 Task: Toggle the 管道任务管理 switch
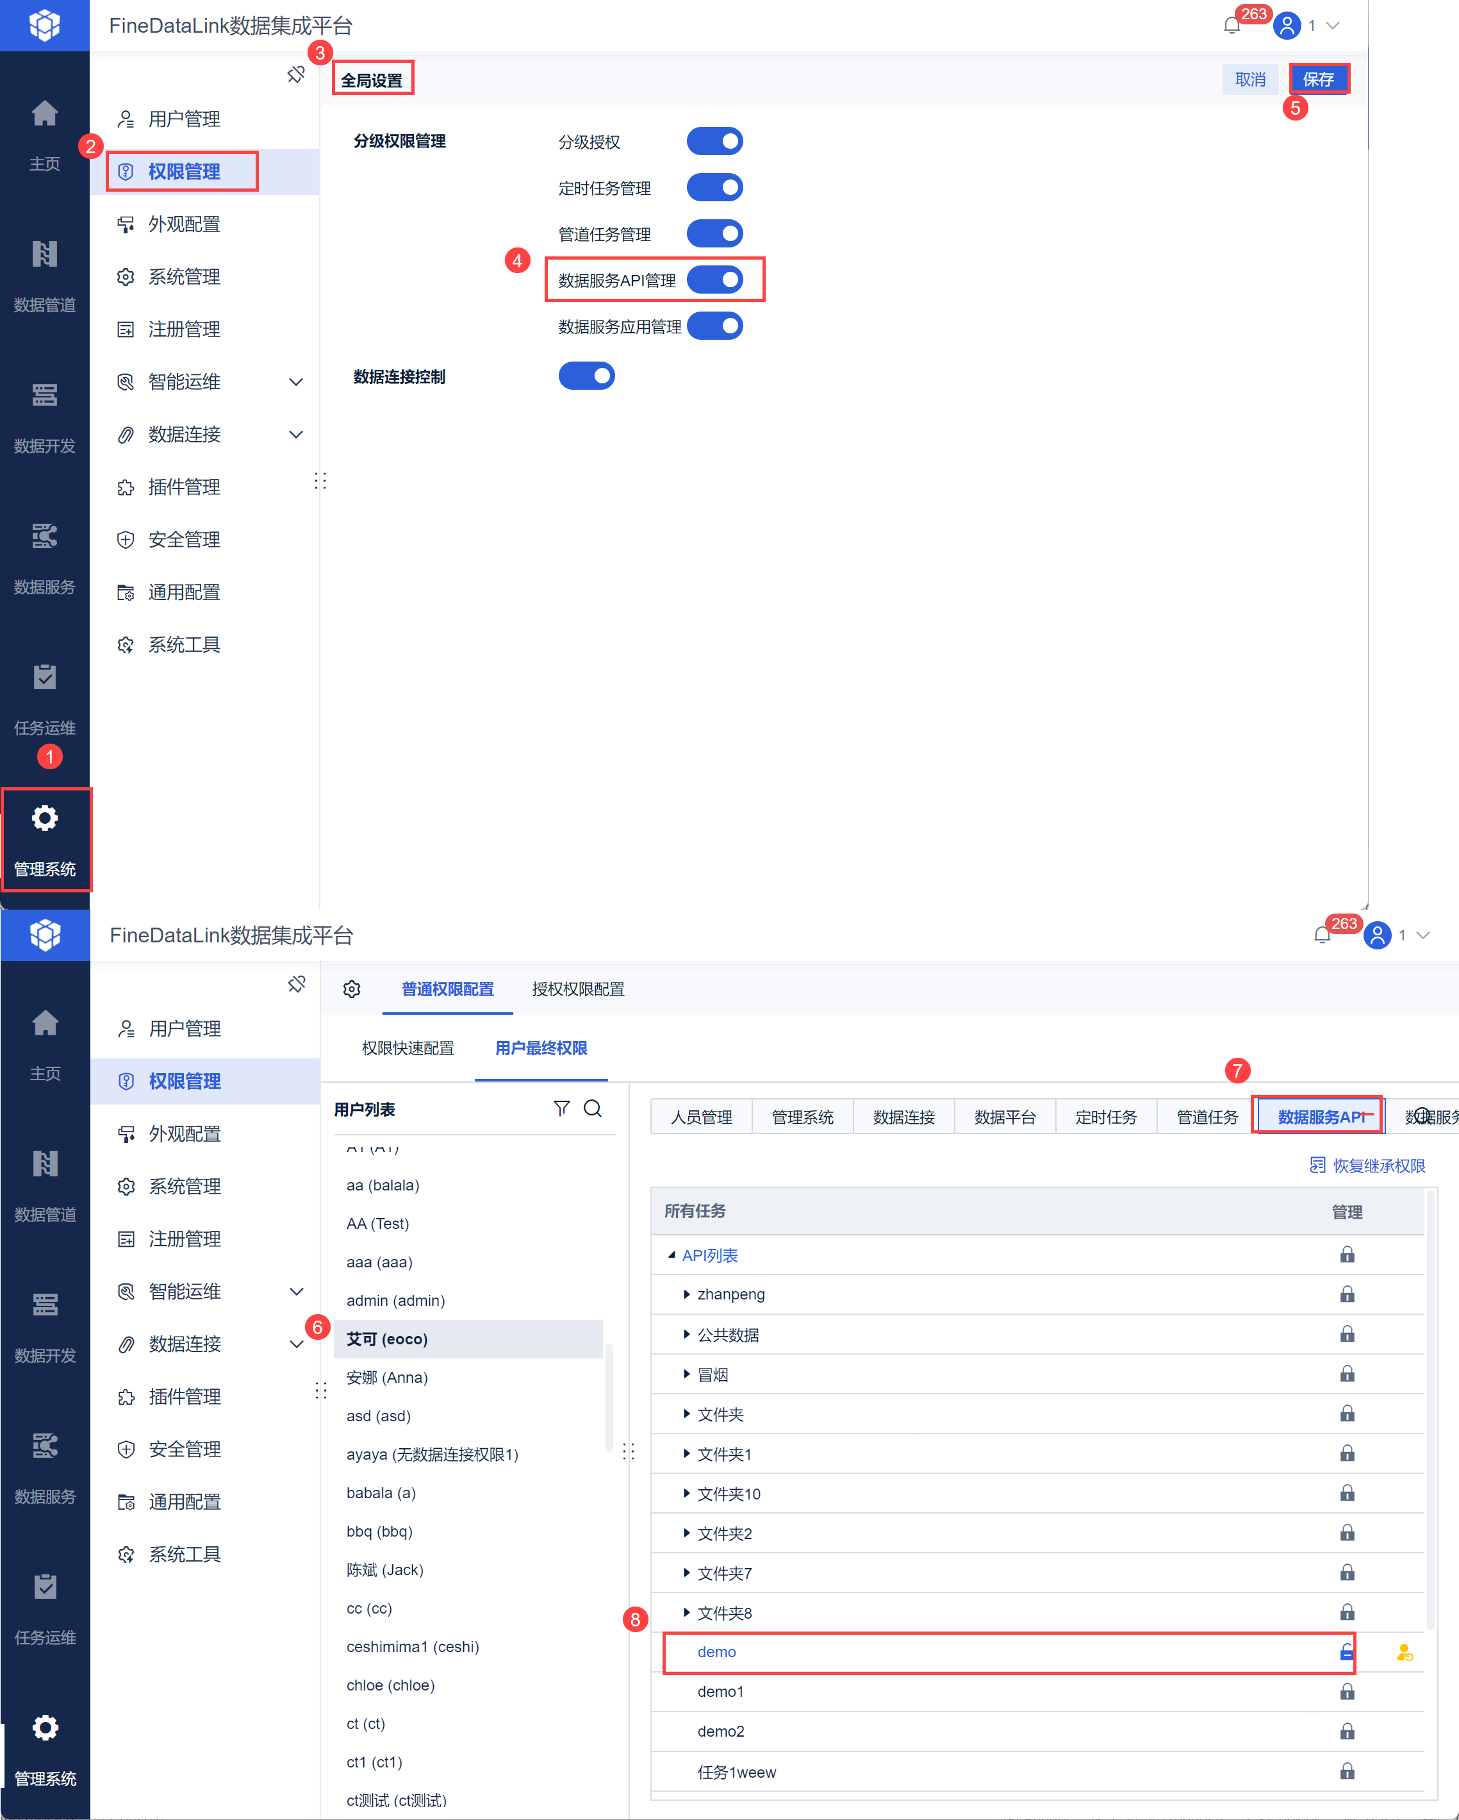click(714, 234)
